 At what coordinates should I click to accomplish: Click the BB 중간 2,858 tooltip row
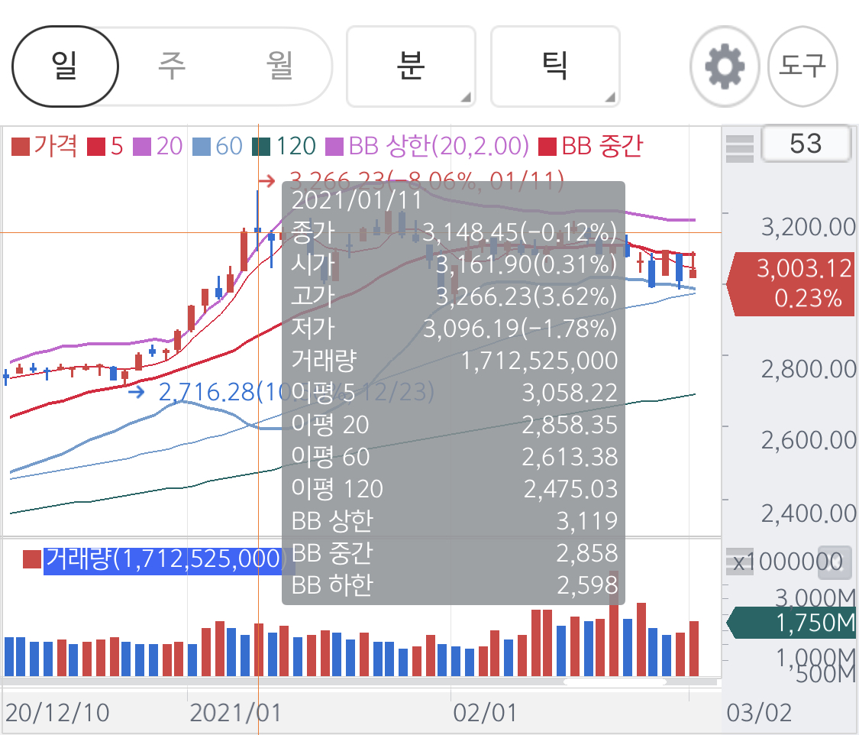(454, 553)
